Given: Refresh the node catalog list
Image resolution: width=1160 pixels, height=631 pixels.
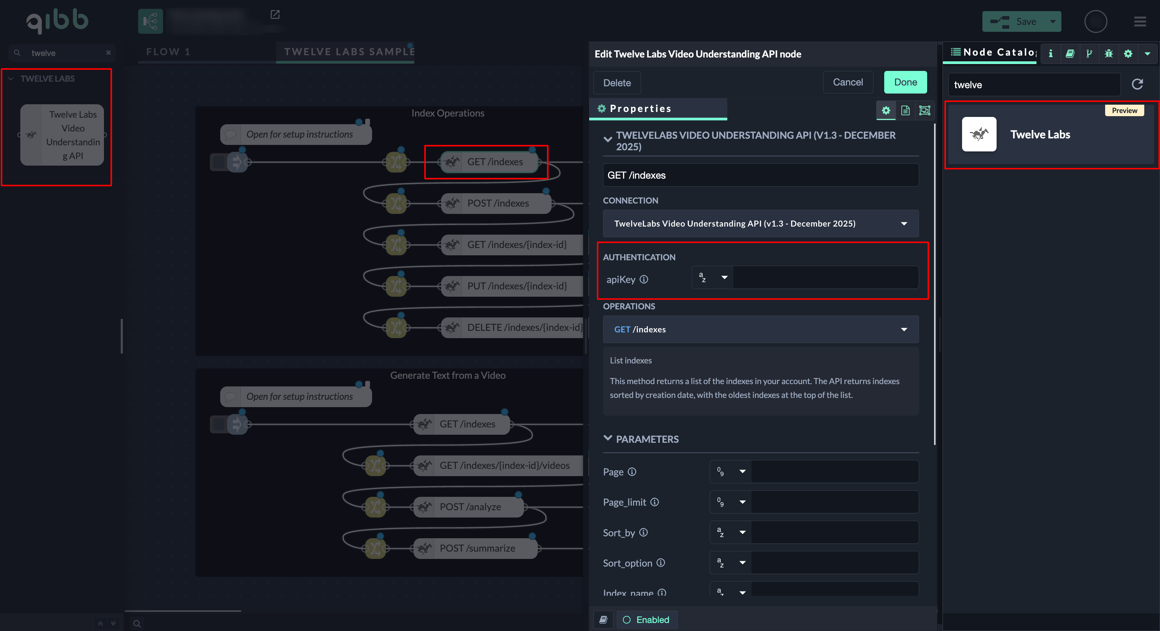Looking at the screenshot, I should 1137,84.
